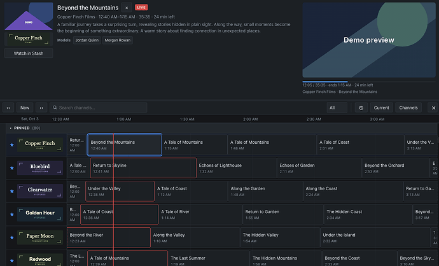Focus the Search channels field
Screen dimensions: 439x266
click(x=98, y=108)
